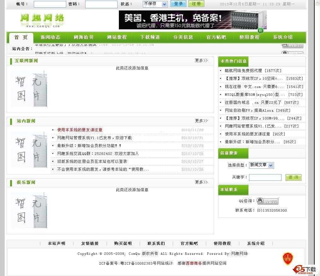Click the 暂无图片 thumbnail in 站内新闻
Screen dimensions: 320x276
tap(29, 150)
